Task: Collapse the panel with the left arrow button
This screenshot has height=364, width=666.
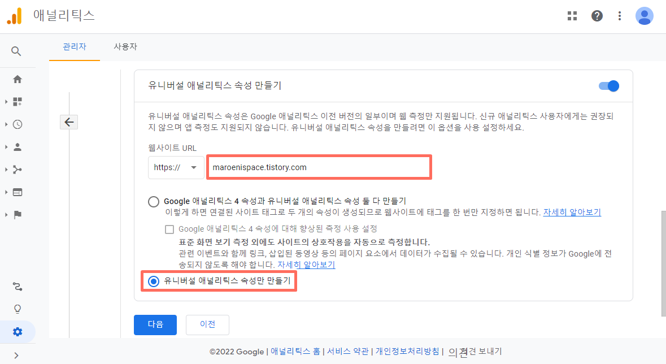Action: coord(68,122)
